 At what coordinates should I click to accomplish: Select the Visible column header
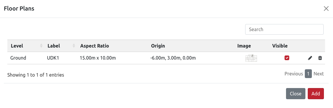[x=280, y=46]
